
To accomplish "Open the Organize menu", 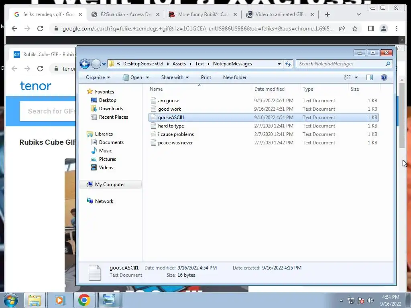I will (x=98, y=77).
